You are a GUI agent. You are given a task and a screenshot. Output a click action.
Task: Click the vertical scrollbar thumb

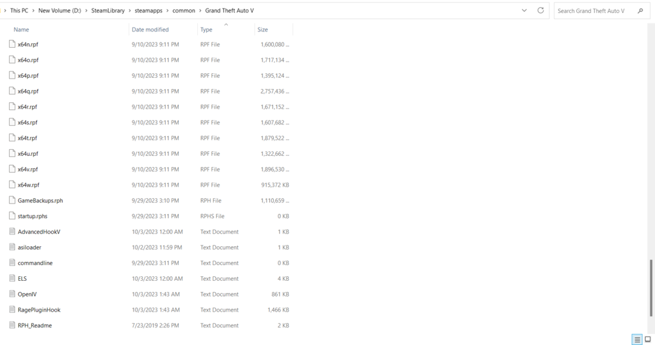coord(651,287)
